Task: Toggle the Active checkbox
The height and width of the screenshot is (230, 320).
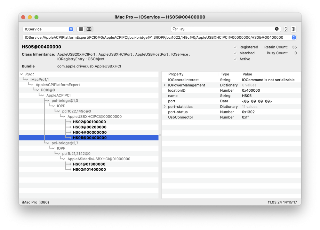Action: click(x=235, y=59)
